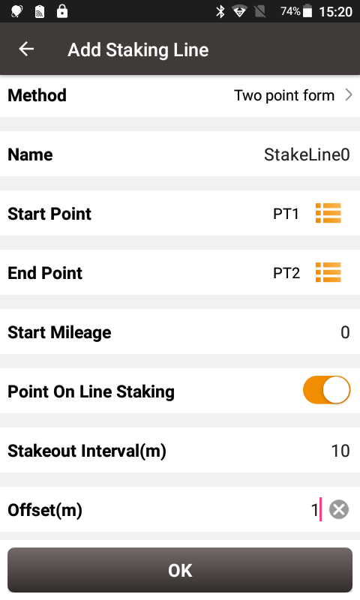The image size is (360, 600).
Task: Expand the Method chevron arrow
Action: pos(348,95)
